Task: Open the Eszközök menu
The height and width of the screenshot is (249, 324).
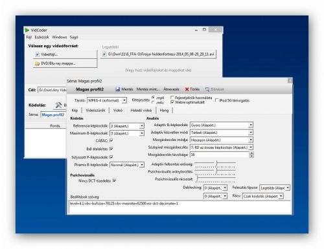Action: click(x=41, y=38)
